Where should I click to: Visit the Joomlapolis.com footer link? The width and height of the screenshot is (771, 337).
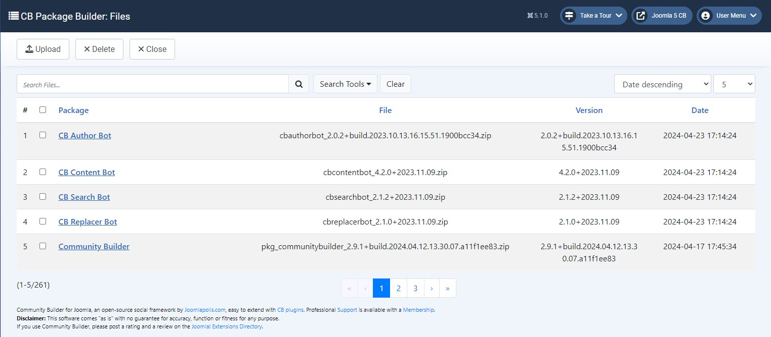[x=205, y=310]
